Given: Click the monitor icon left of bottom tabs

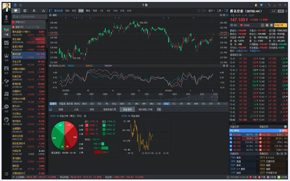Looking at the screenshot, I should click(x=51, y=110).
